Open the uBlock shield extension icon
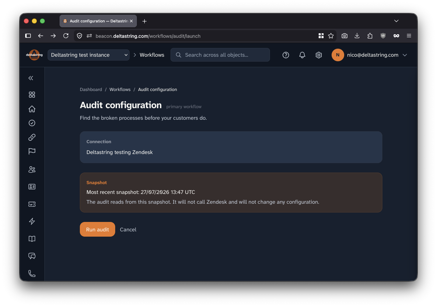This screenshot has width=437, height=307. 383,36
